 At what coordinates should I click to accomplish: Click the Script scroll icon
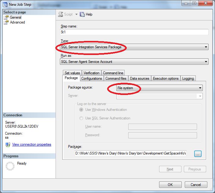pyautogui.click(x=60, y=14)
